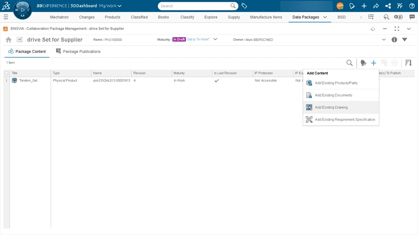Open the Data Packages tab dropdown arrow
Viewport: 418px width, 235px height.
(x=325, y=17)
